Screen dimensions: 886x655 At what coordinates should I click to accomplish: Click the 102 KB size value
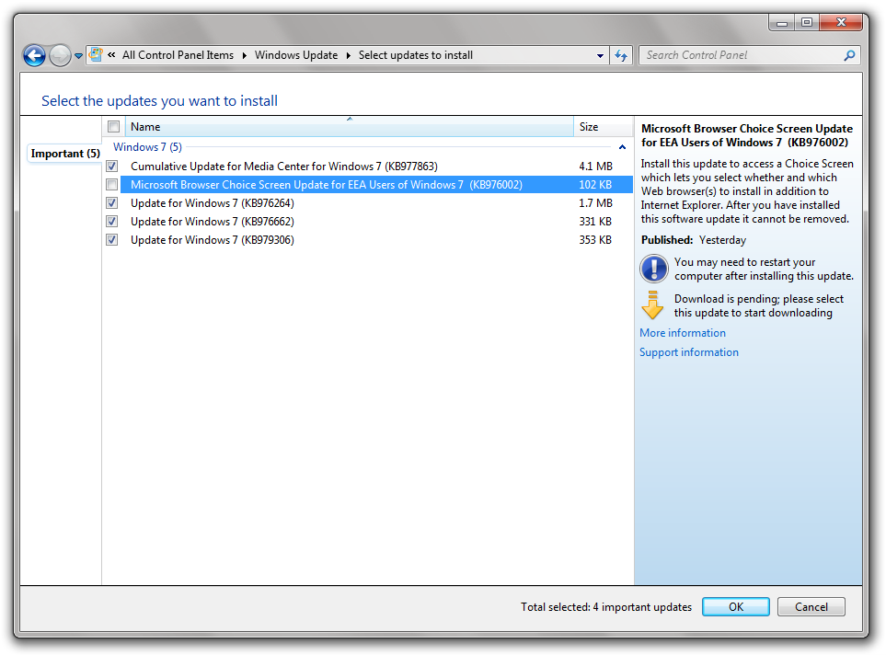(x=595, y=185)
